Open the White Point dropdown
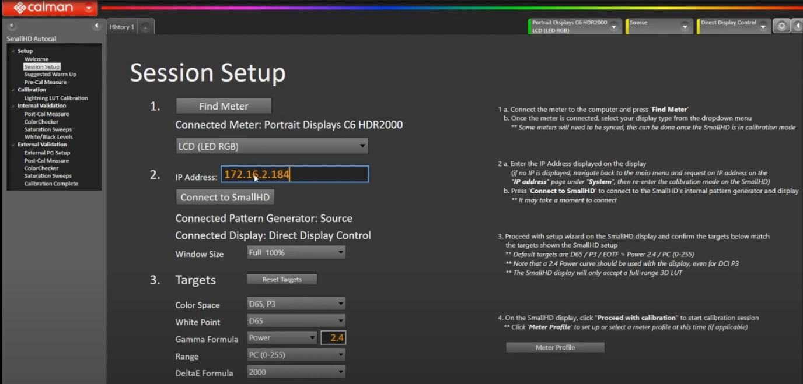The height and width of the screenshot is (384, 803). (296, 320)
